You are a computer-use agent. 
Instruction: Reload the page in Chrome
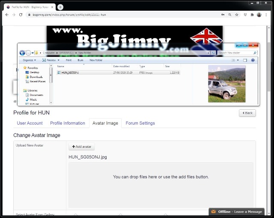[21, 15]
